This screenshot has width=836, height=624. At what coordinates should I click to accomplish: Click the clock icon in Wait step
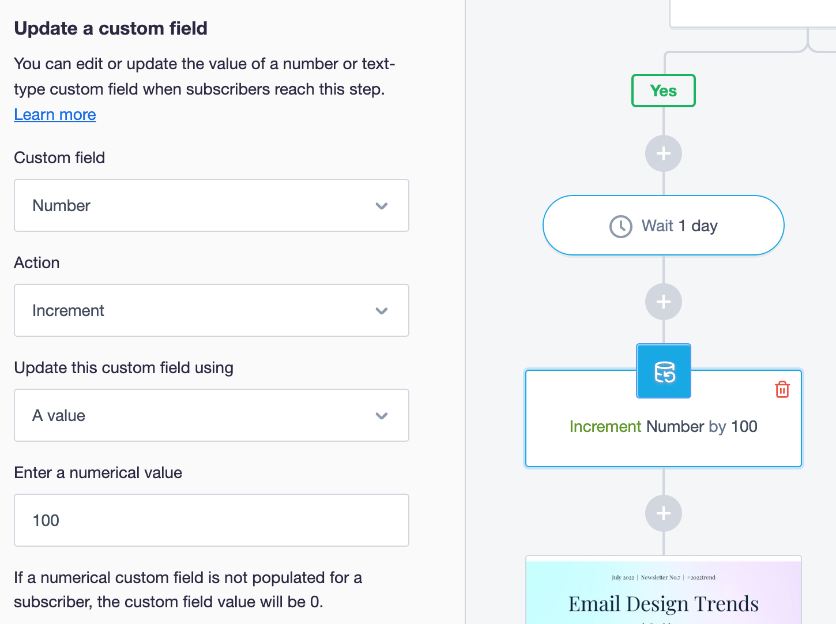click(621, 226)
